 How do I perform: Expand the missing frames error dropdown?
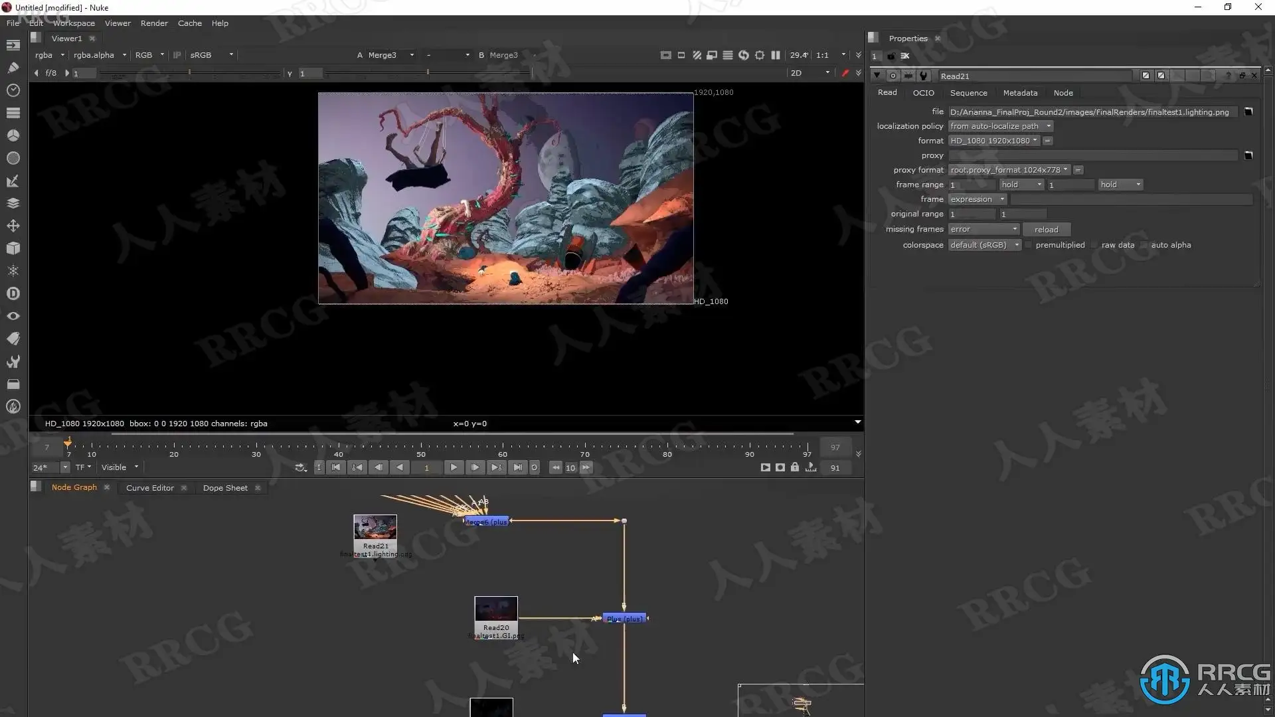click(x=983, y=229)
